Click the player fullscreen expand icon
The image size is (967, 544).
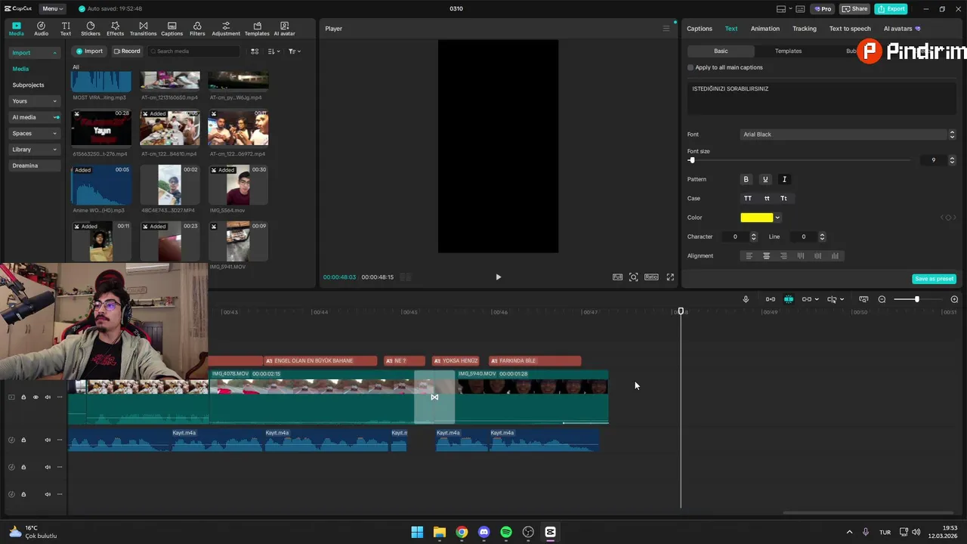670,277
